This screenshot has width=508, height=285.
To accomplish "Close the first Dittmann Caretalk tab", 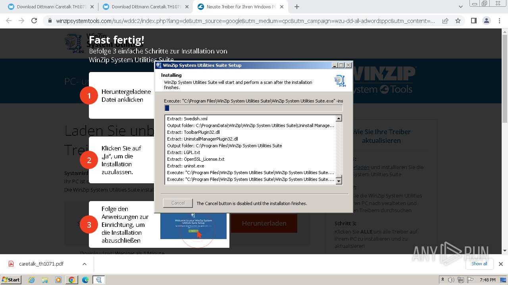I will (92, 7).
